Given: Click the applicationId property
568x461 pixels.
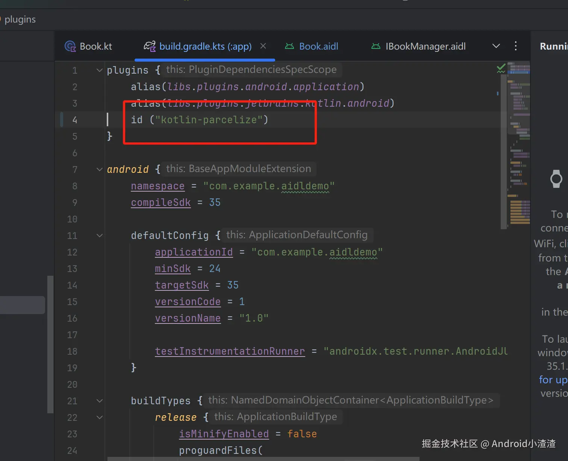Looking at the screenshot, I should point(194,252).
